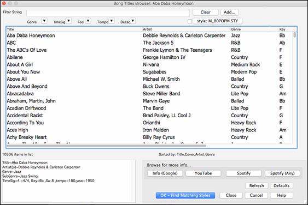Sort the list by Title column header

(10, 29)
